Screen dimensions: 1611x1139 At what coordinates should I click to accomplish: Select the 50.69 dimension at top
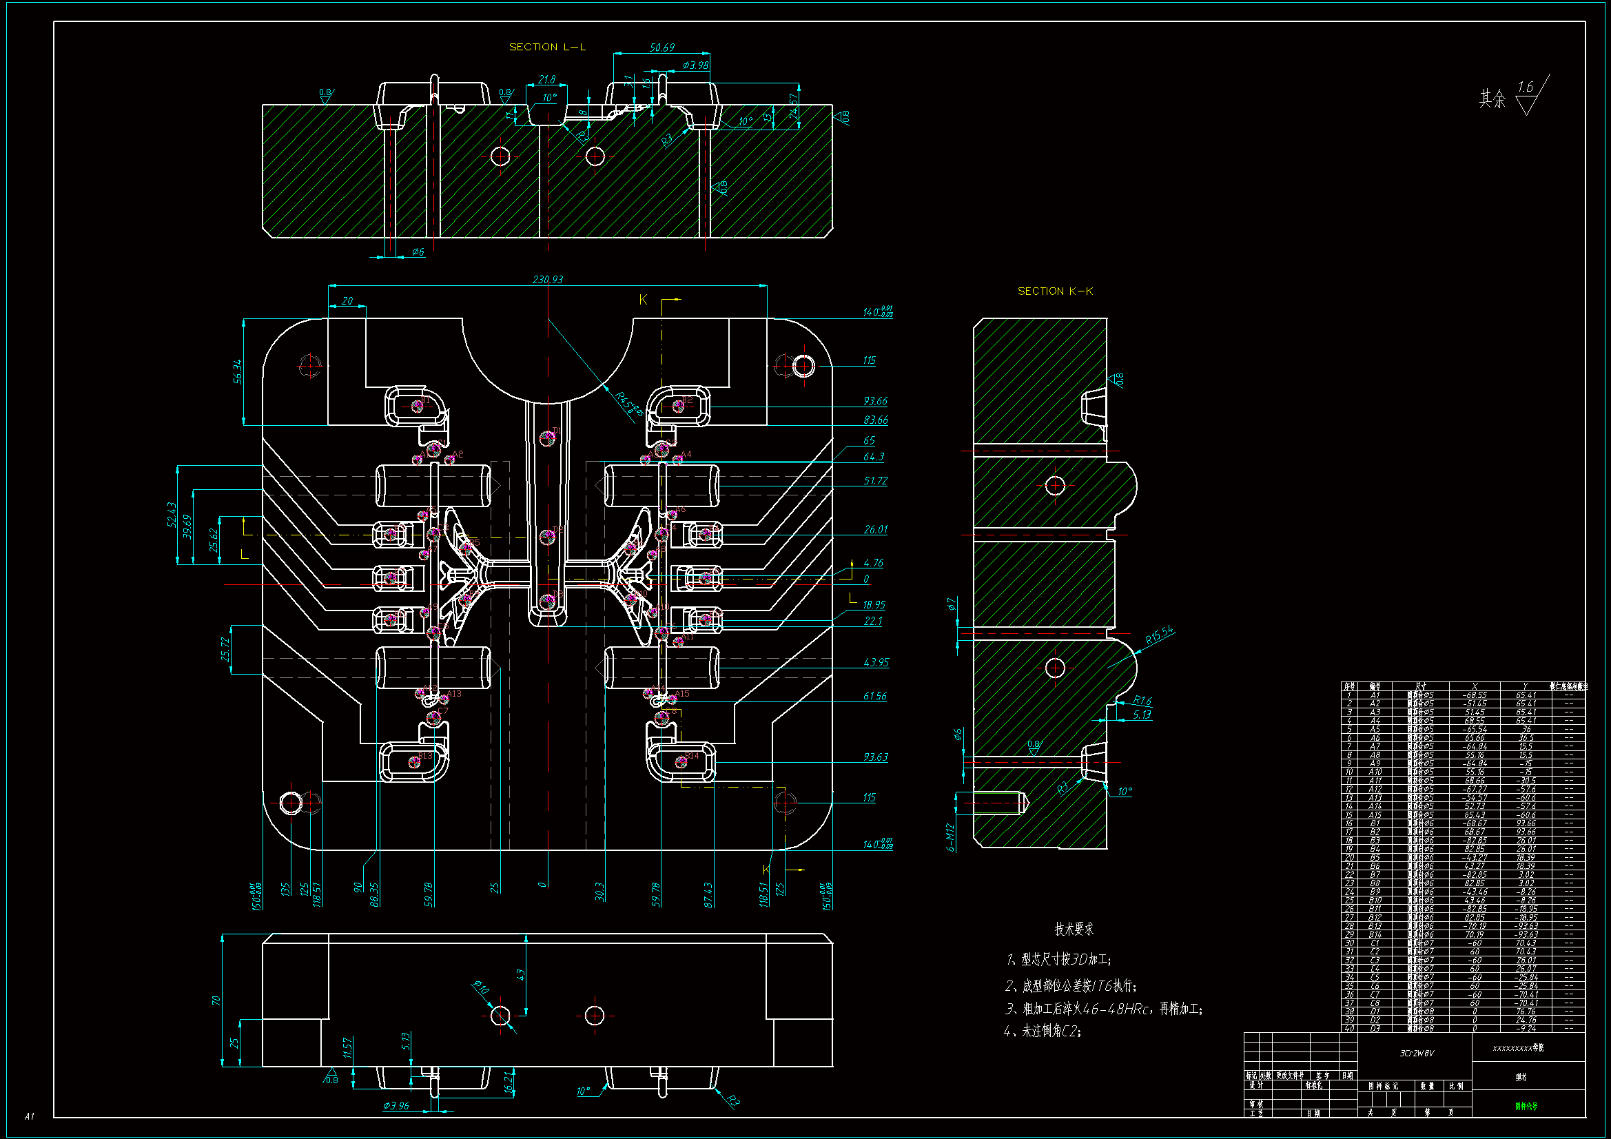(x=661, y=48)
